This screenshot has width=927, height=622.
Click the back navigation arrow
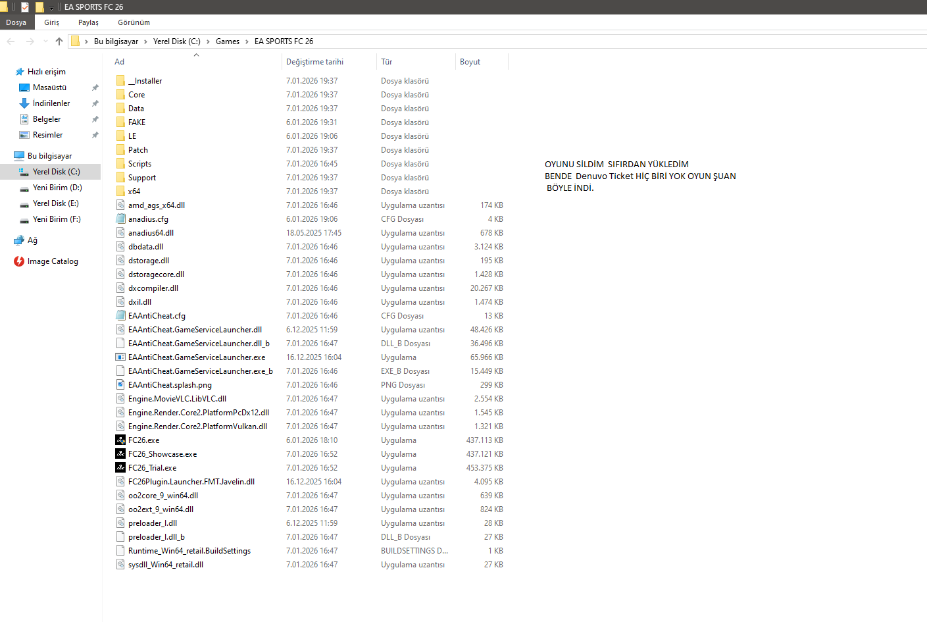[11, 41]
